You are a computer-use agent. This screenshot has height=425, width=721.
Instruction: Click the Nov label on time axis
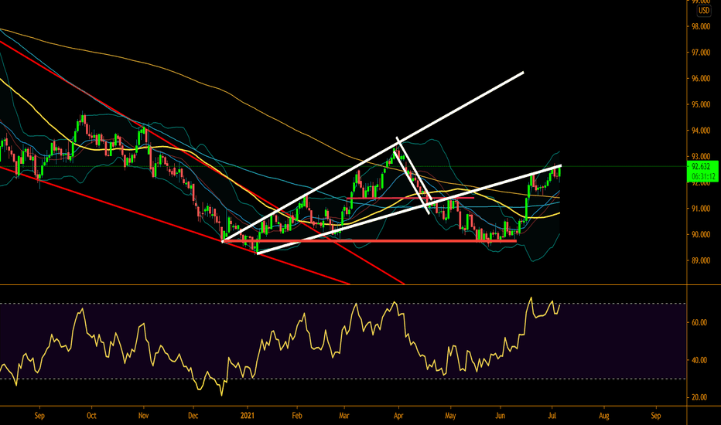click(143, 416)
